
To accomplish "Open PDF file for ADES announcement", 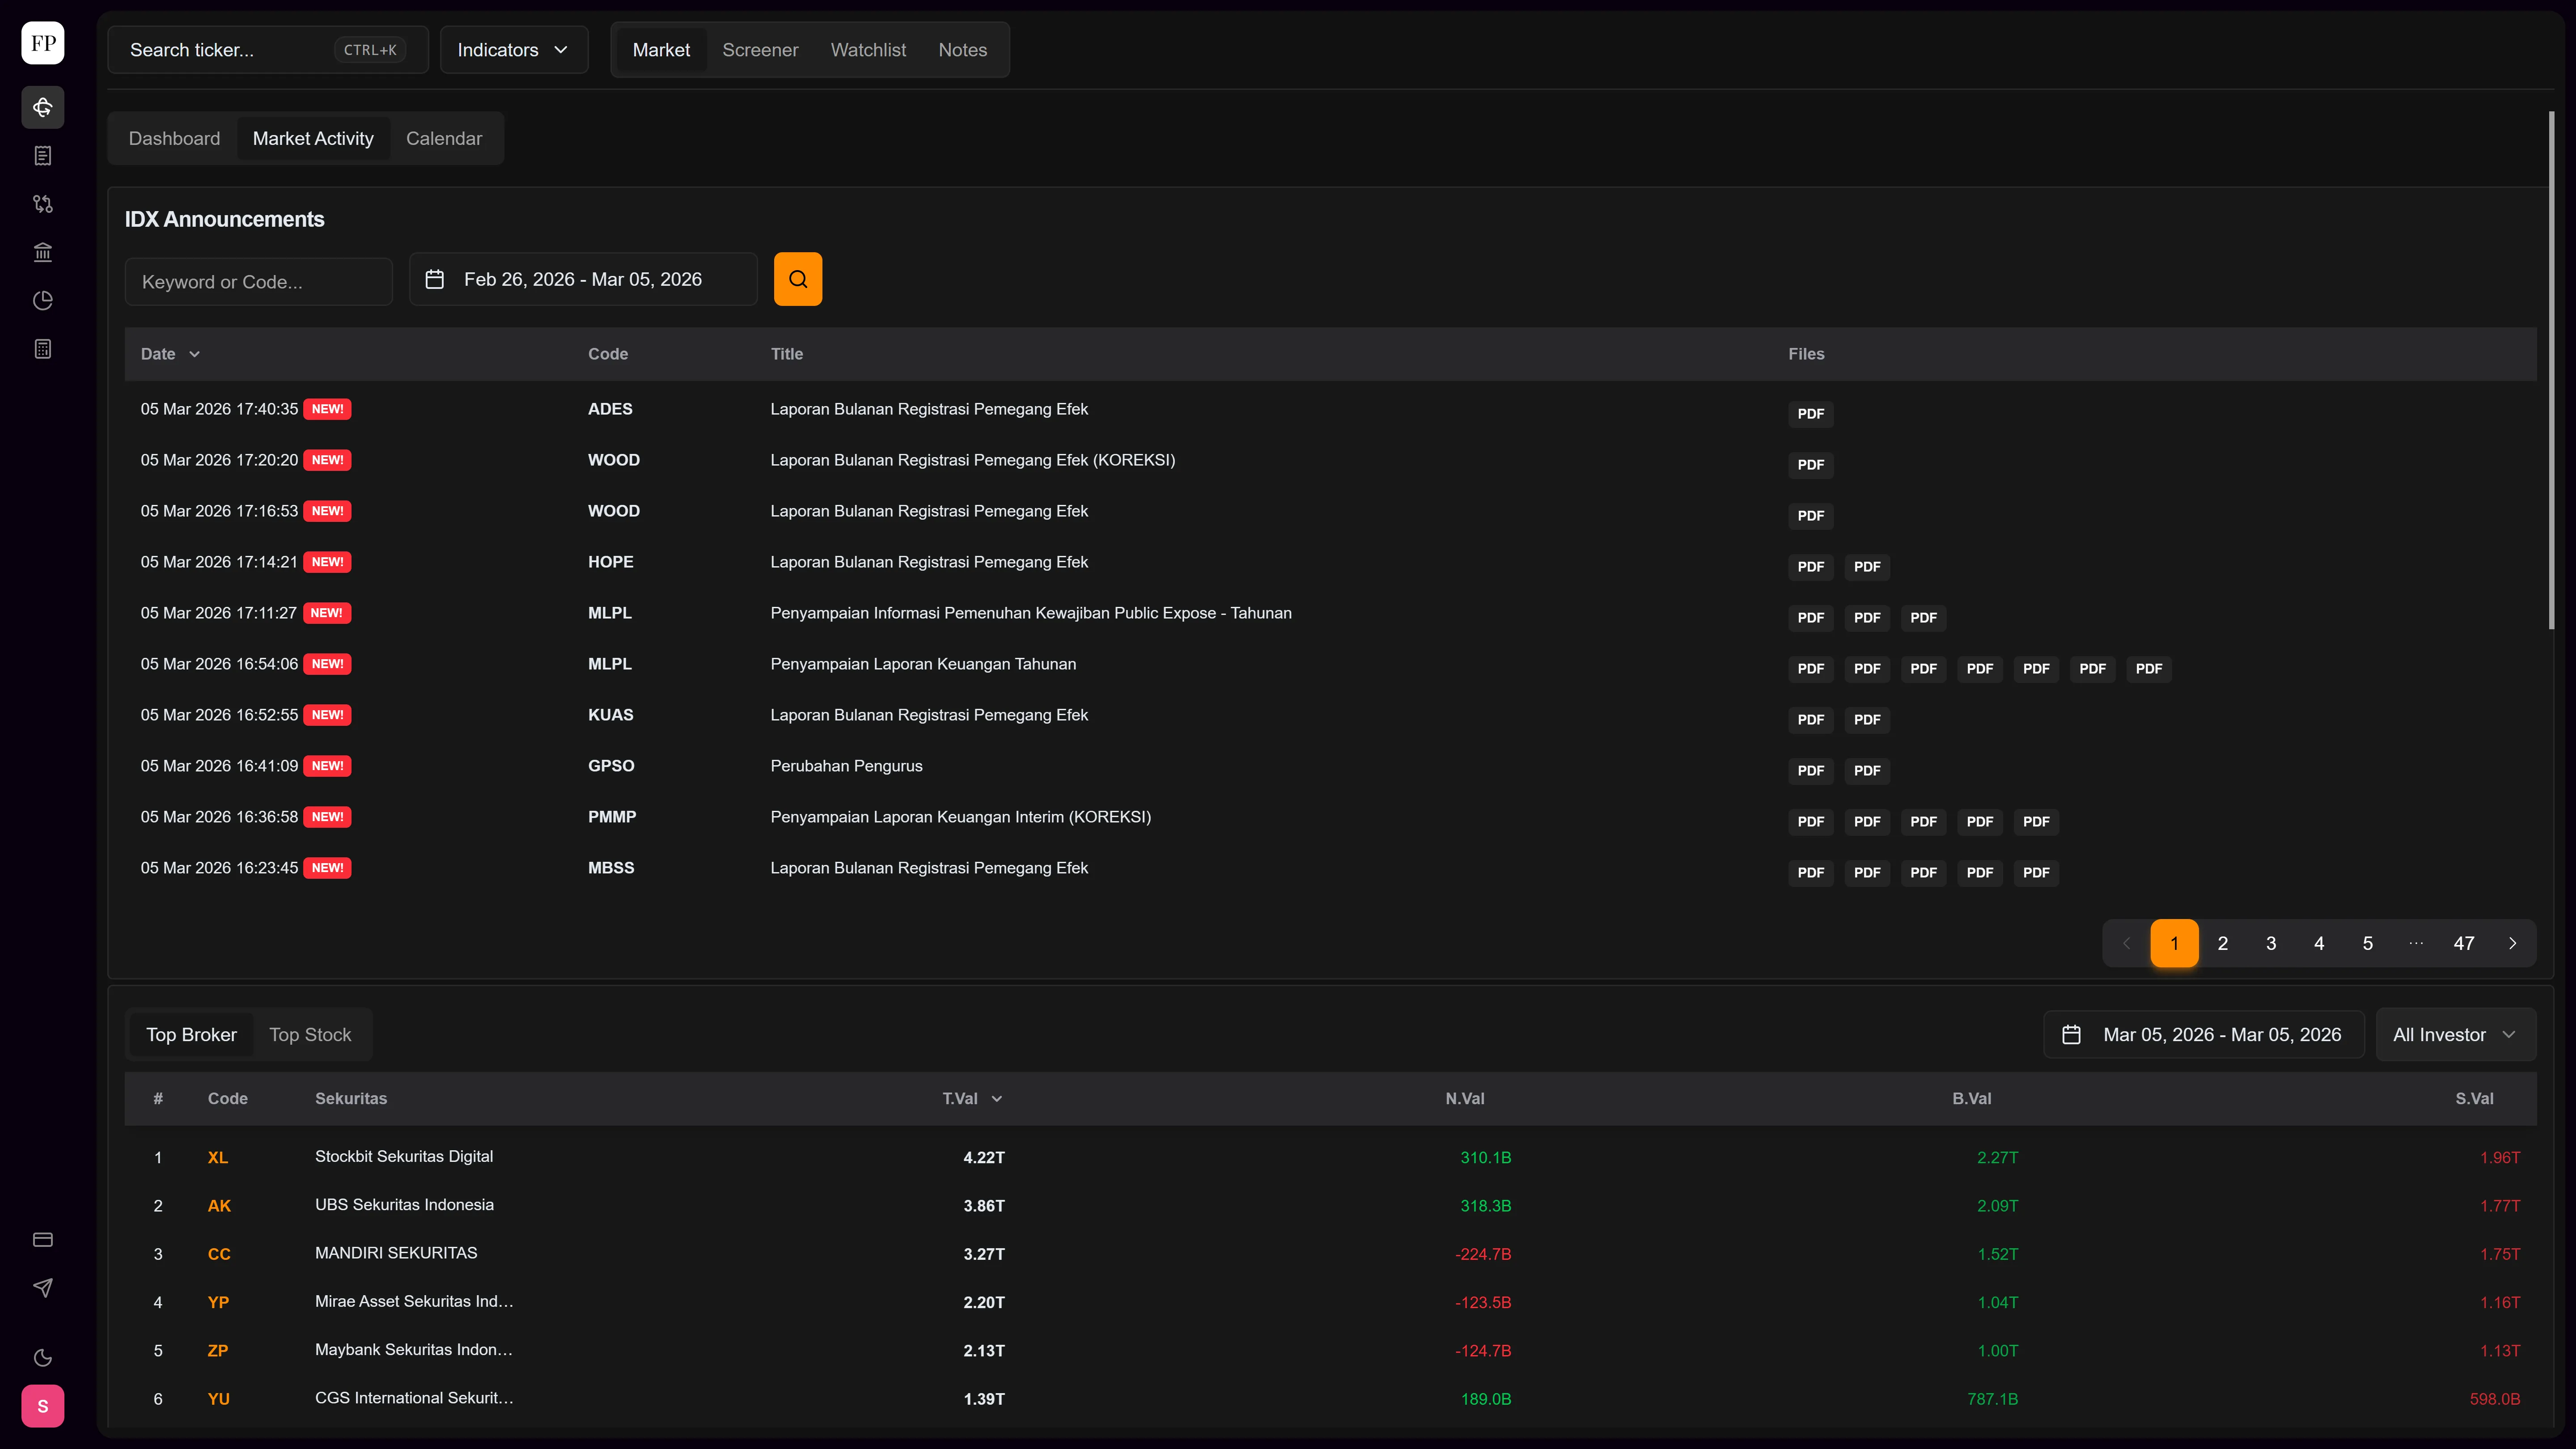I will pos(1811,414).
